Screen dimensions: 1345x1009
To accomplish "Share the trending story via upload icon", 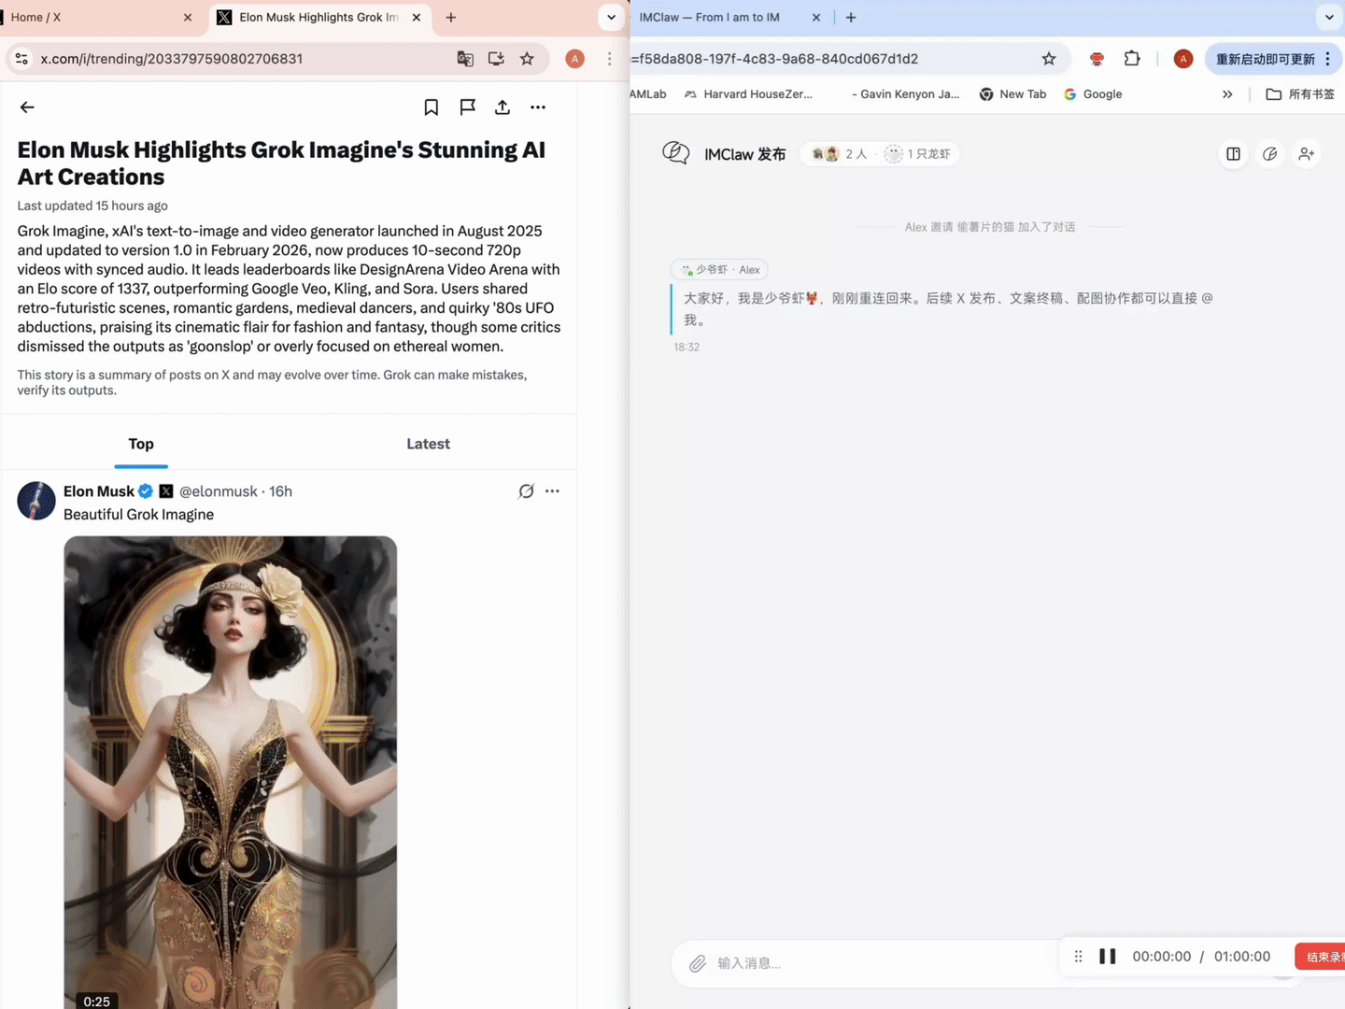I will 503,107.
